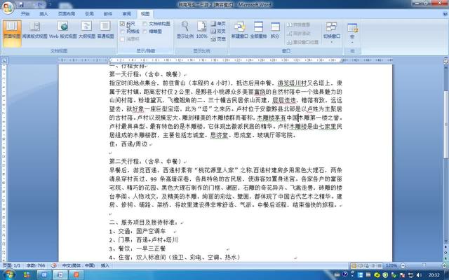Click line 1、交通:国产空调车

tap(138, 231)
